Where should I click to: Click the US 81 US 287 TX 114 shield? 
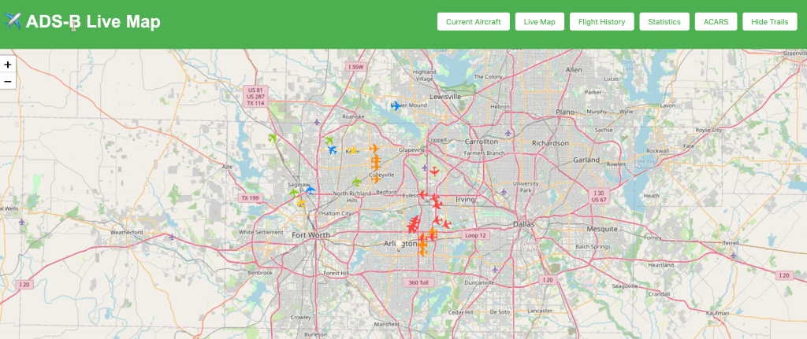coord(255,96)
